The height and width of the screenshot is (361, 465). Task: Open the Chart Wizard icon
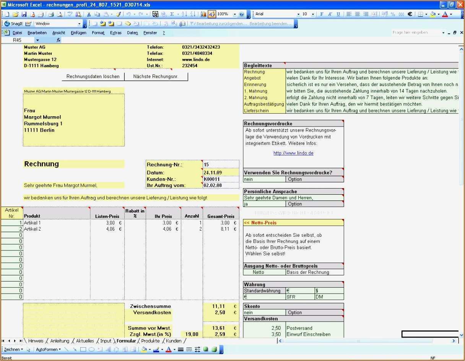pyautogui.click(x=203, y=14)
